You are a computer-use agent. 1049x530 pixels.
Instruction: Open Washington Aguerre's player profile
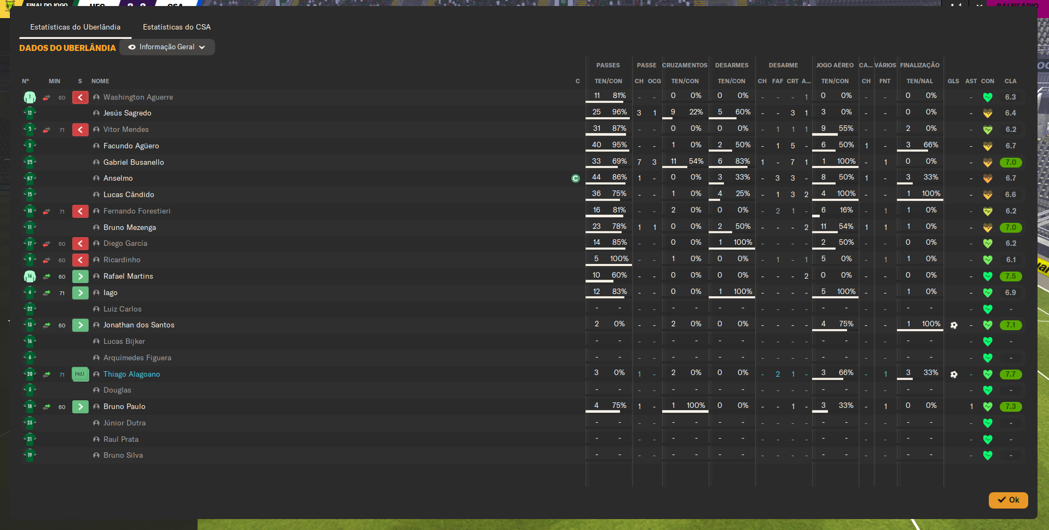138,97
